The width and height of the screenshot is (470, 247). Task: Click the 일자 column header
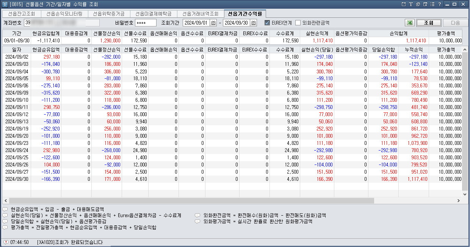click(x=17, y=50)
